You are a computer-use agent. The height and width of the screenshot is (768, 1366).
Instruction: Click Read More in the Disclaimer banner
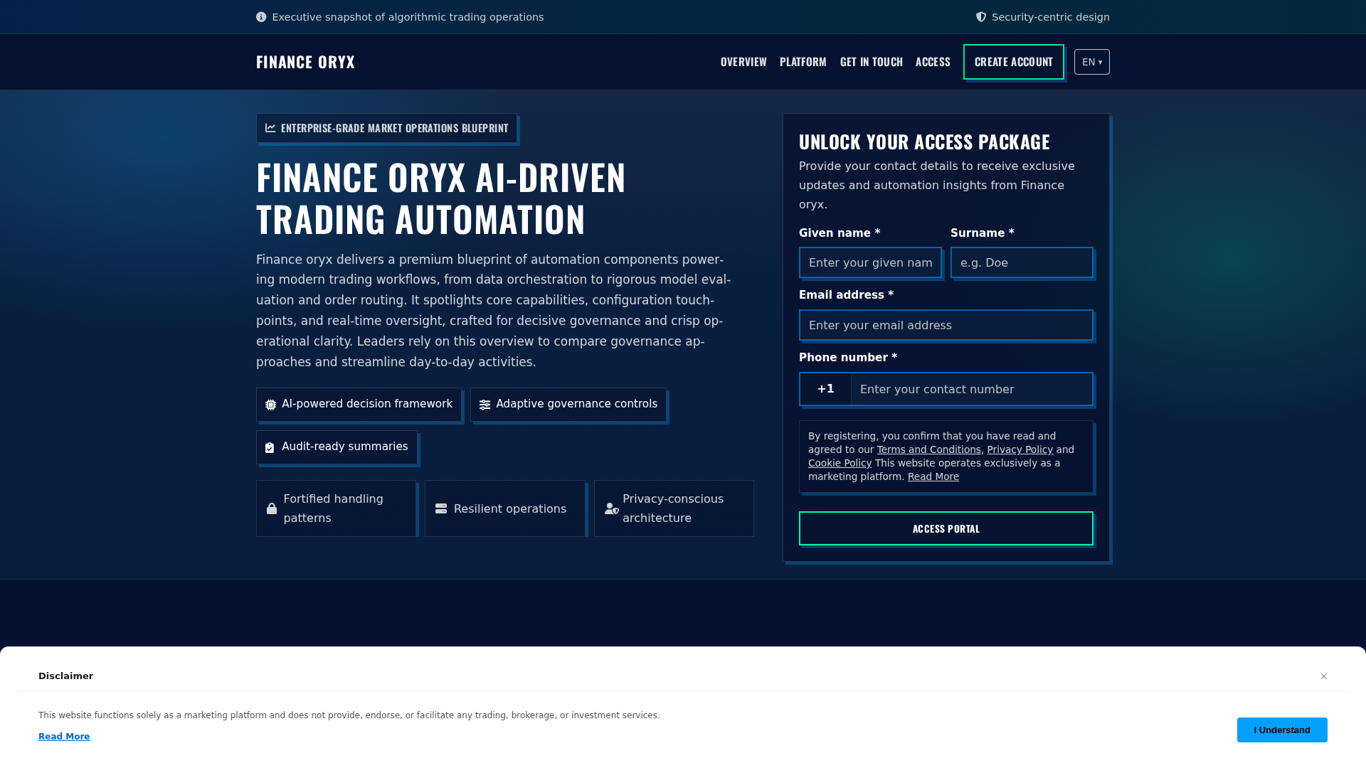pyautogui.click(x=64, y=737)
